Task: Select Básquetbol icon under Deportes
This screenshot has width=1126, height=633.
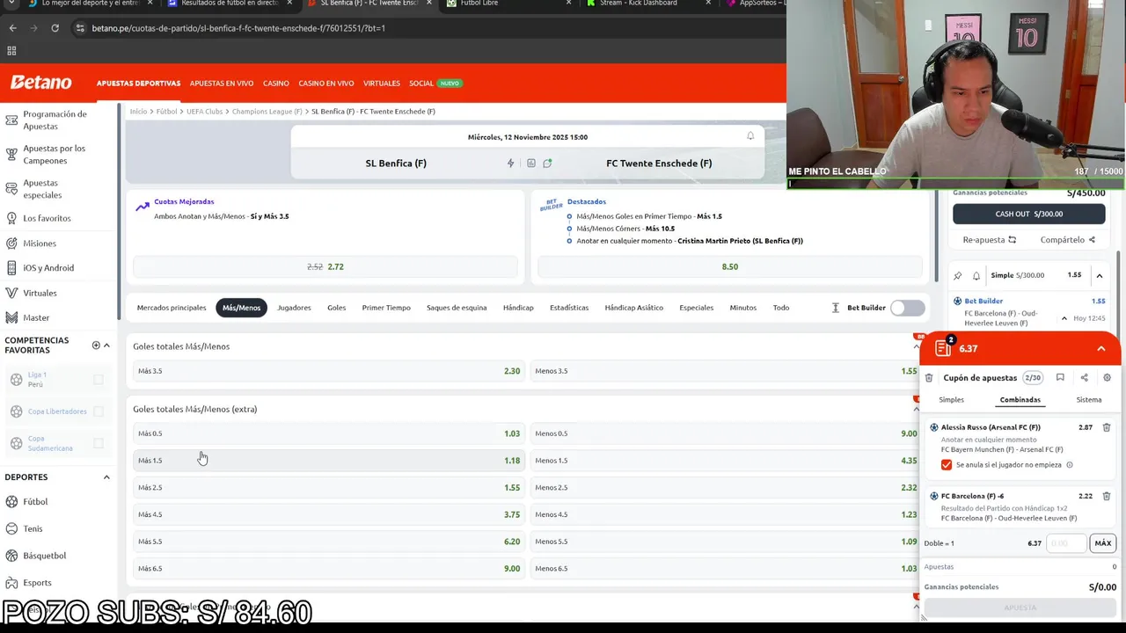Action: pyautogui.click(x=11, y=556)
